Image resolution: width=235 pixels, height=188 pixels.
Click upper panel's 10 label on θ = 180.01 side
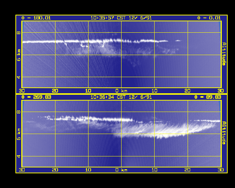pos(88,91)
